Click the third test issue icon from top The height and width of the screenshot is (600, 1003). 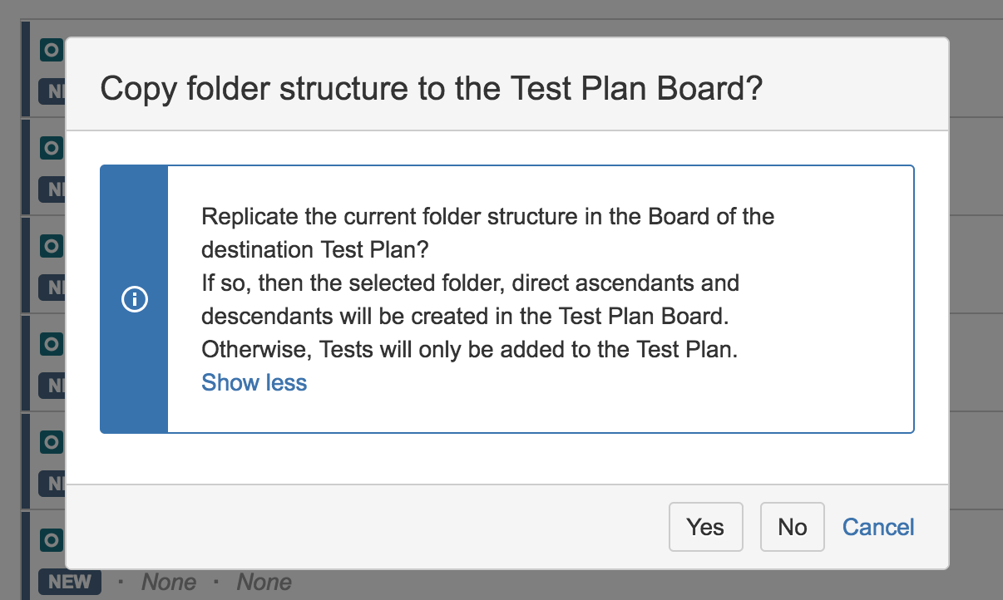coord(52,246)
